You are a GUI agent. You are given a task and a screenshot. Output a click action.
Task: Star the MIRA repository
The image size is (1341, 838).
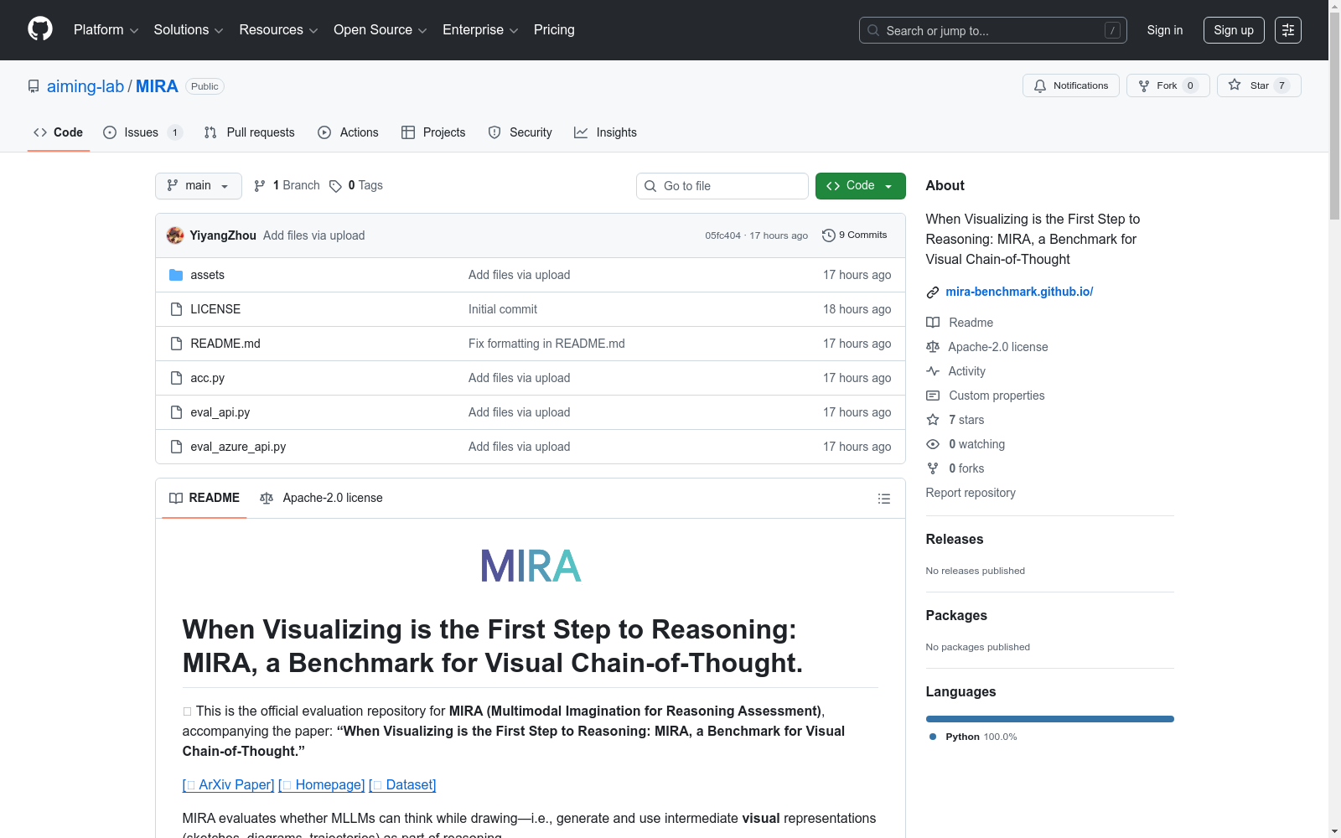coord(1258,85)
